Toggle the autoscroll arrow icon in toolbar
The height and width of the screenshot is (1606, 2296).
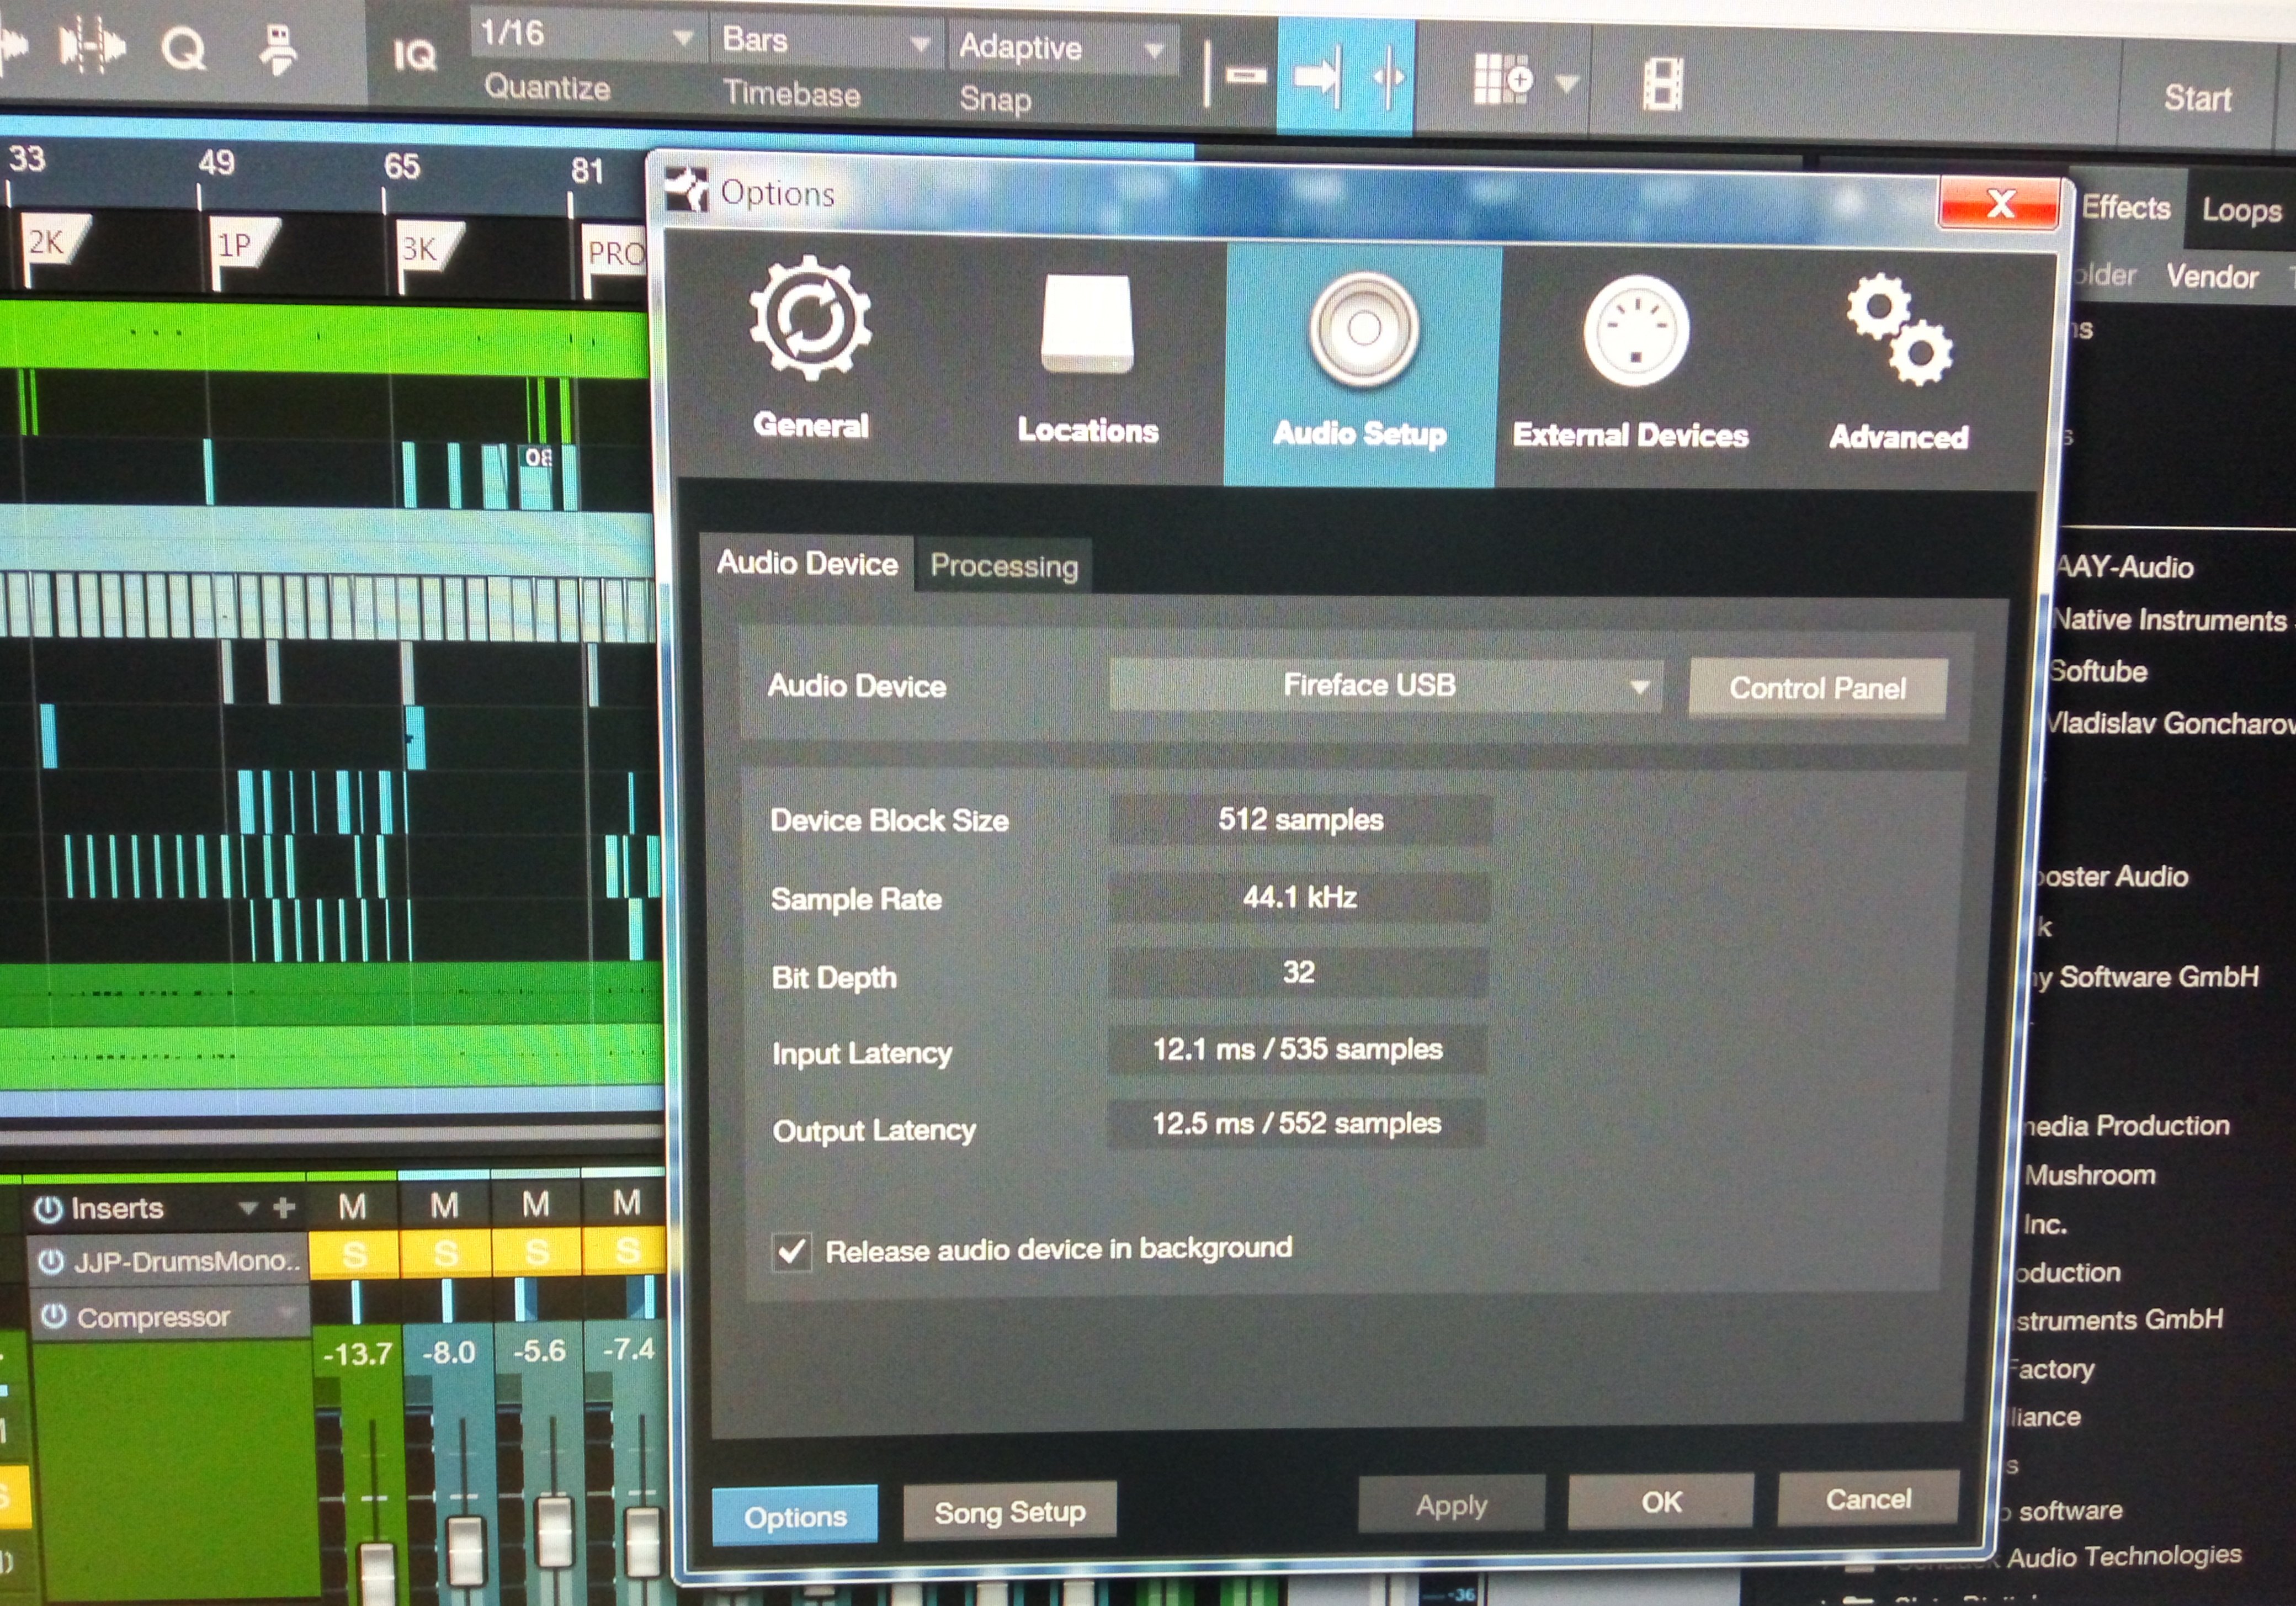pos(1317,77)
